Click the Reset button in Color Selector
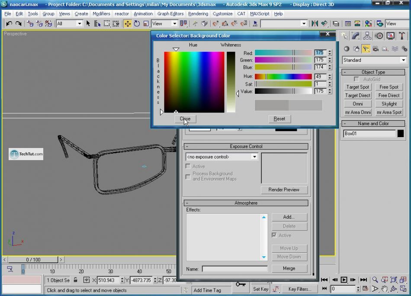 click(279, 119)
